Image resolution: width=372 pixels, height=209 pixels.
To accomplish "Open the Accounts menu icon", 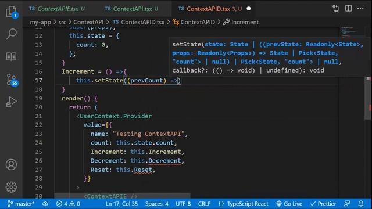I will (x=11, y=164).
